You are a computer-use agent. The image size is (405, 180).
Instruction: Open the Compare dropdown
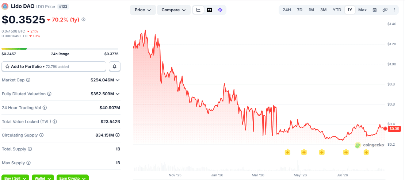[x=173, y=10]
